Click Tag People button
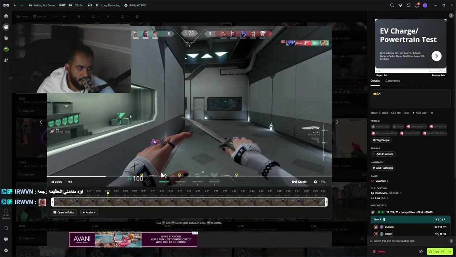This screenshot has height=257, width=456. [x=381, y=140]
